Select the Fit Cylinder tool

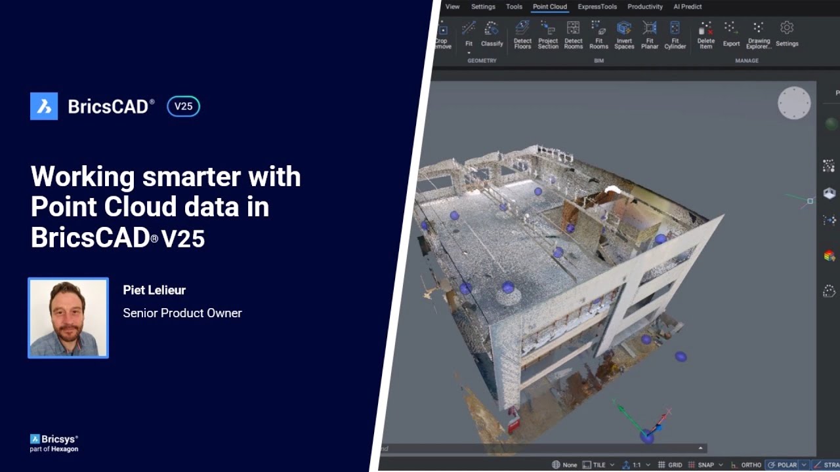click(675, 35)
